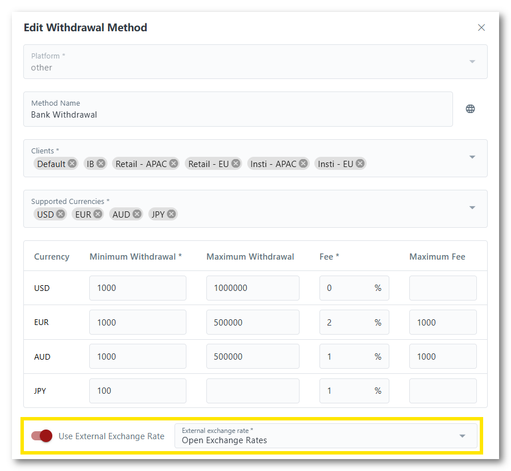Edit the EUR Maximum Fee field

(x=443, y=322)
